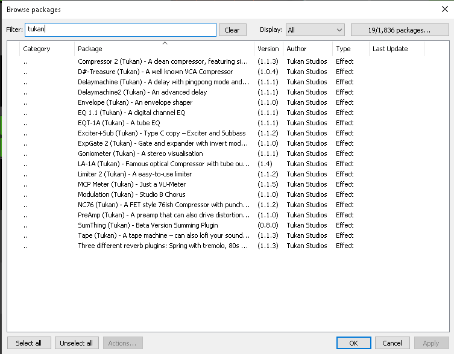Select ExpGate 2 (Tukan) gate and expander row
The width and height of the screenshot is (454, 354).
[228, 143]
